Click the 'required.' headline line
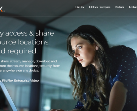137x111 pixels. coord(19,51)
